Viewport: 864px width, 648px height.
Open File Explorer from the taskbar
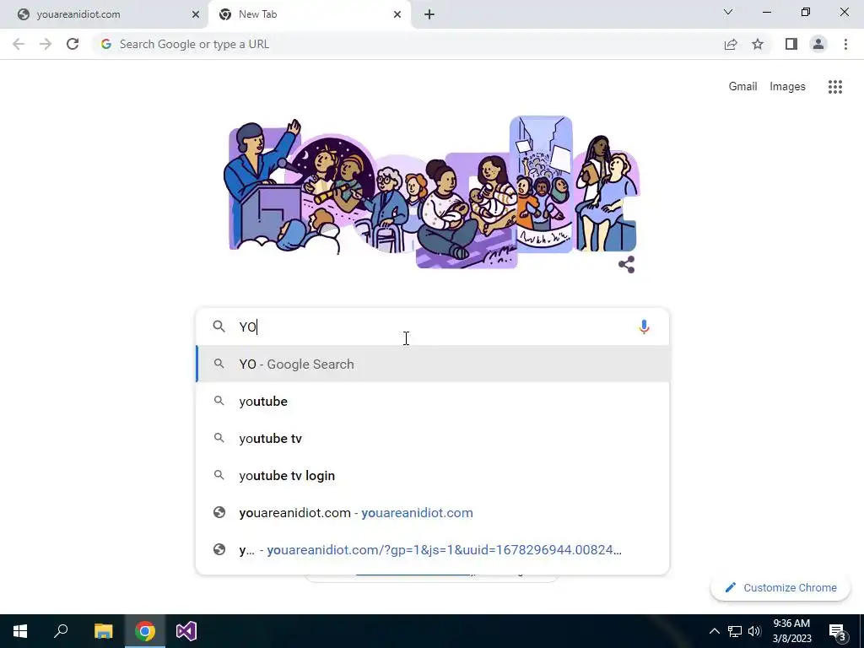103,631
